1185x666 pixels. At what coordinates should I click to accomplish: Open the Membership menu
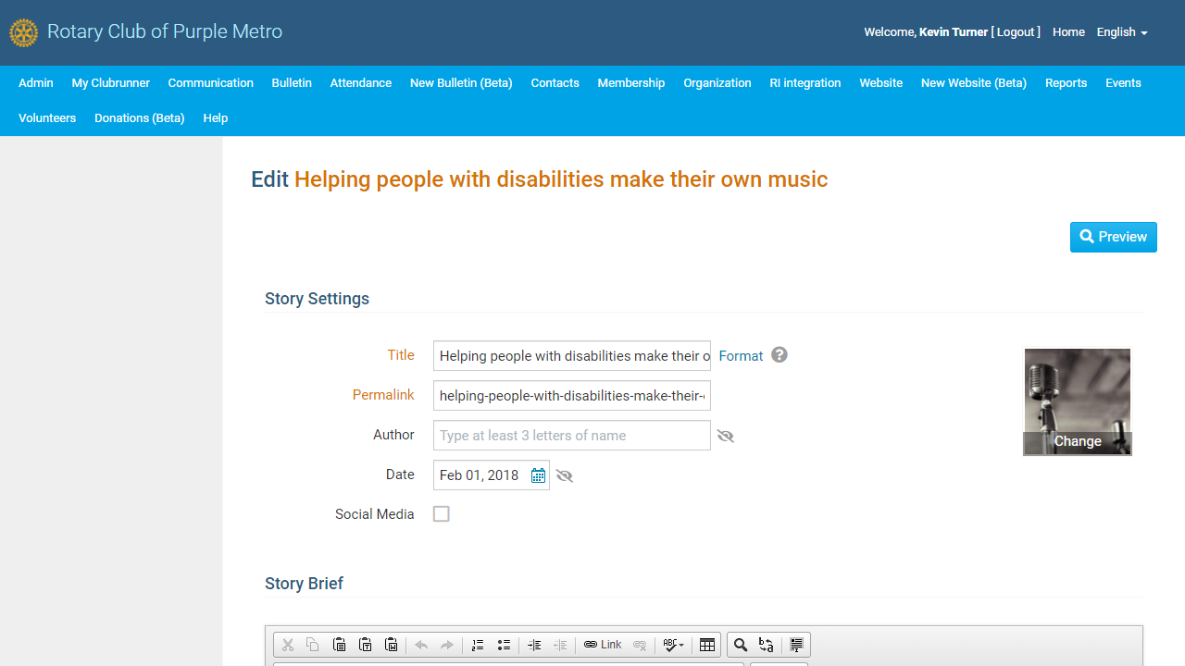click(x=630, y=83)
